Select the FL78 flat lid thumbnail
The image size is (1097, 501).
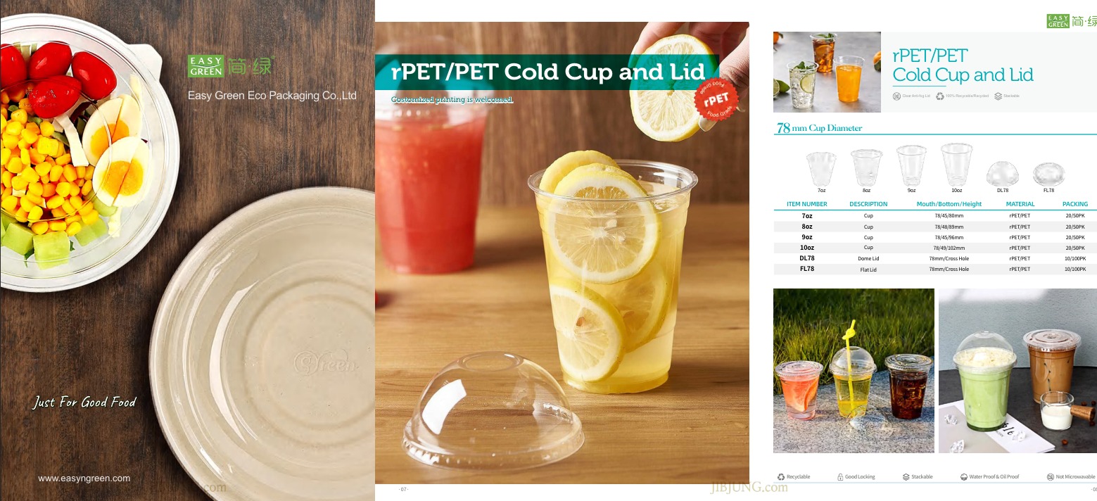coord(1048,175)
